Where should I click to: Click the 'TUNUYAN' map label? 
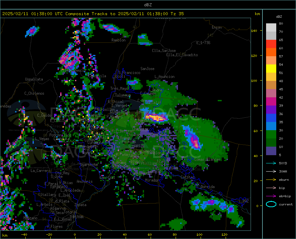76,217
